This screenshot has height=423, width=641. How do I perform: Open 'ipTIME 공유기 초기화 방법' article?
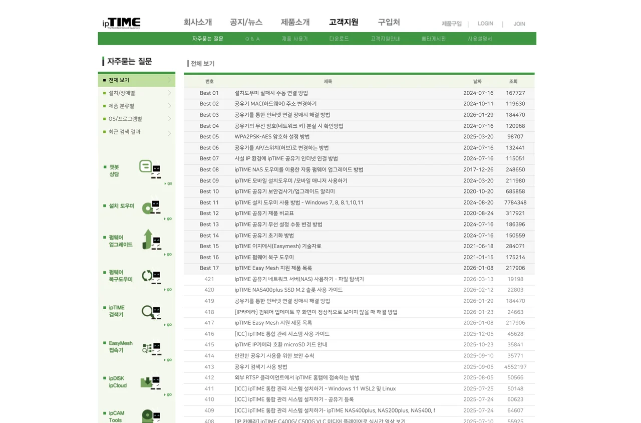264,236
